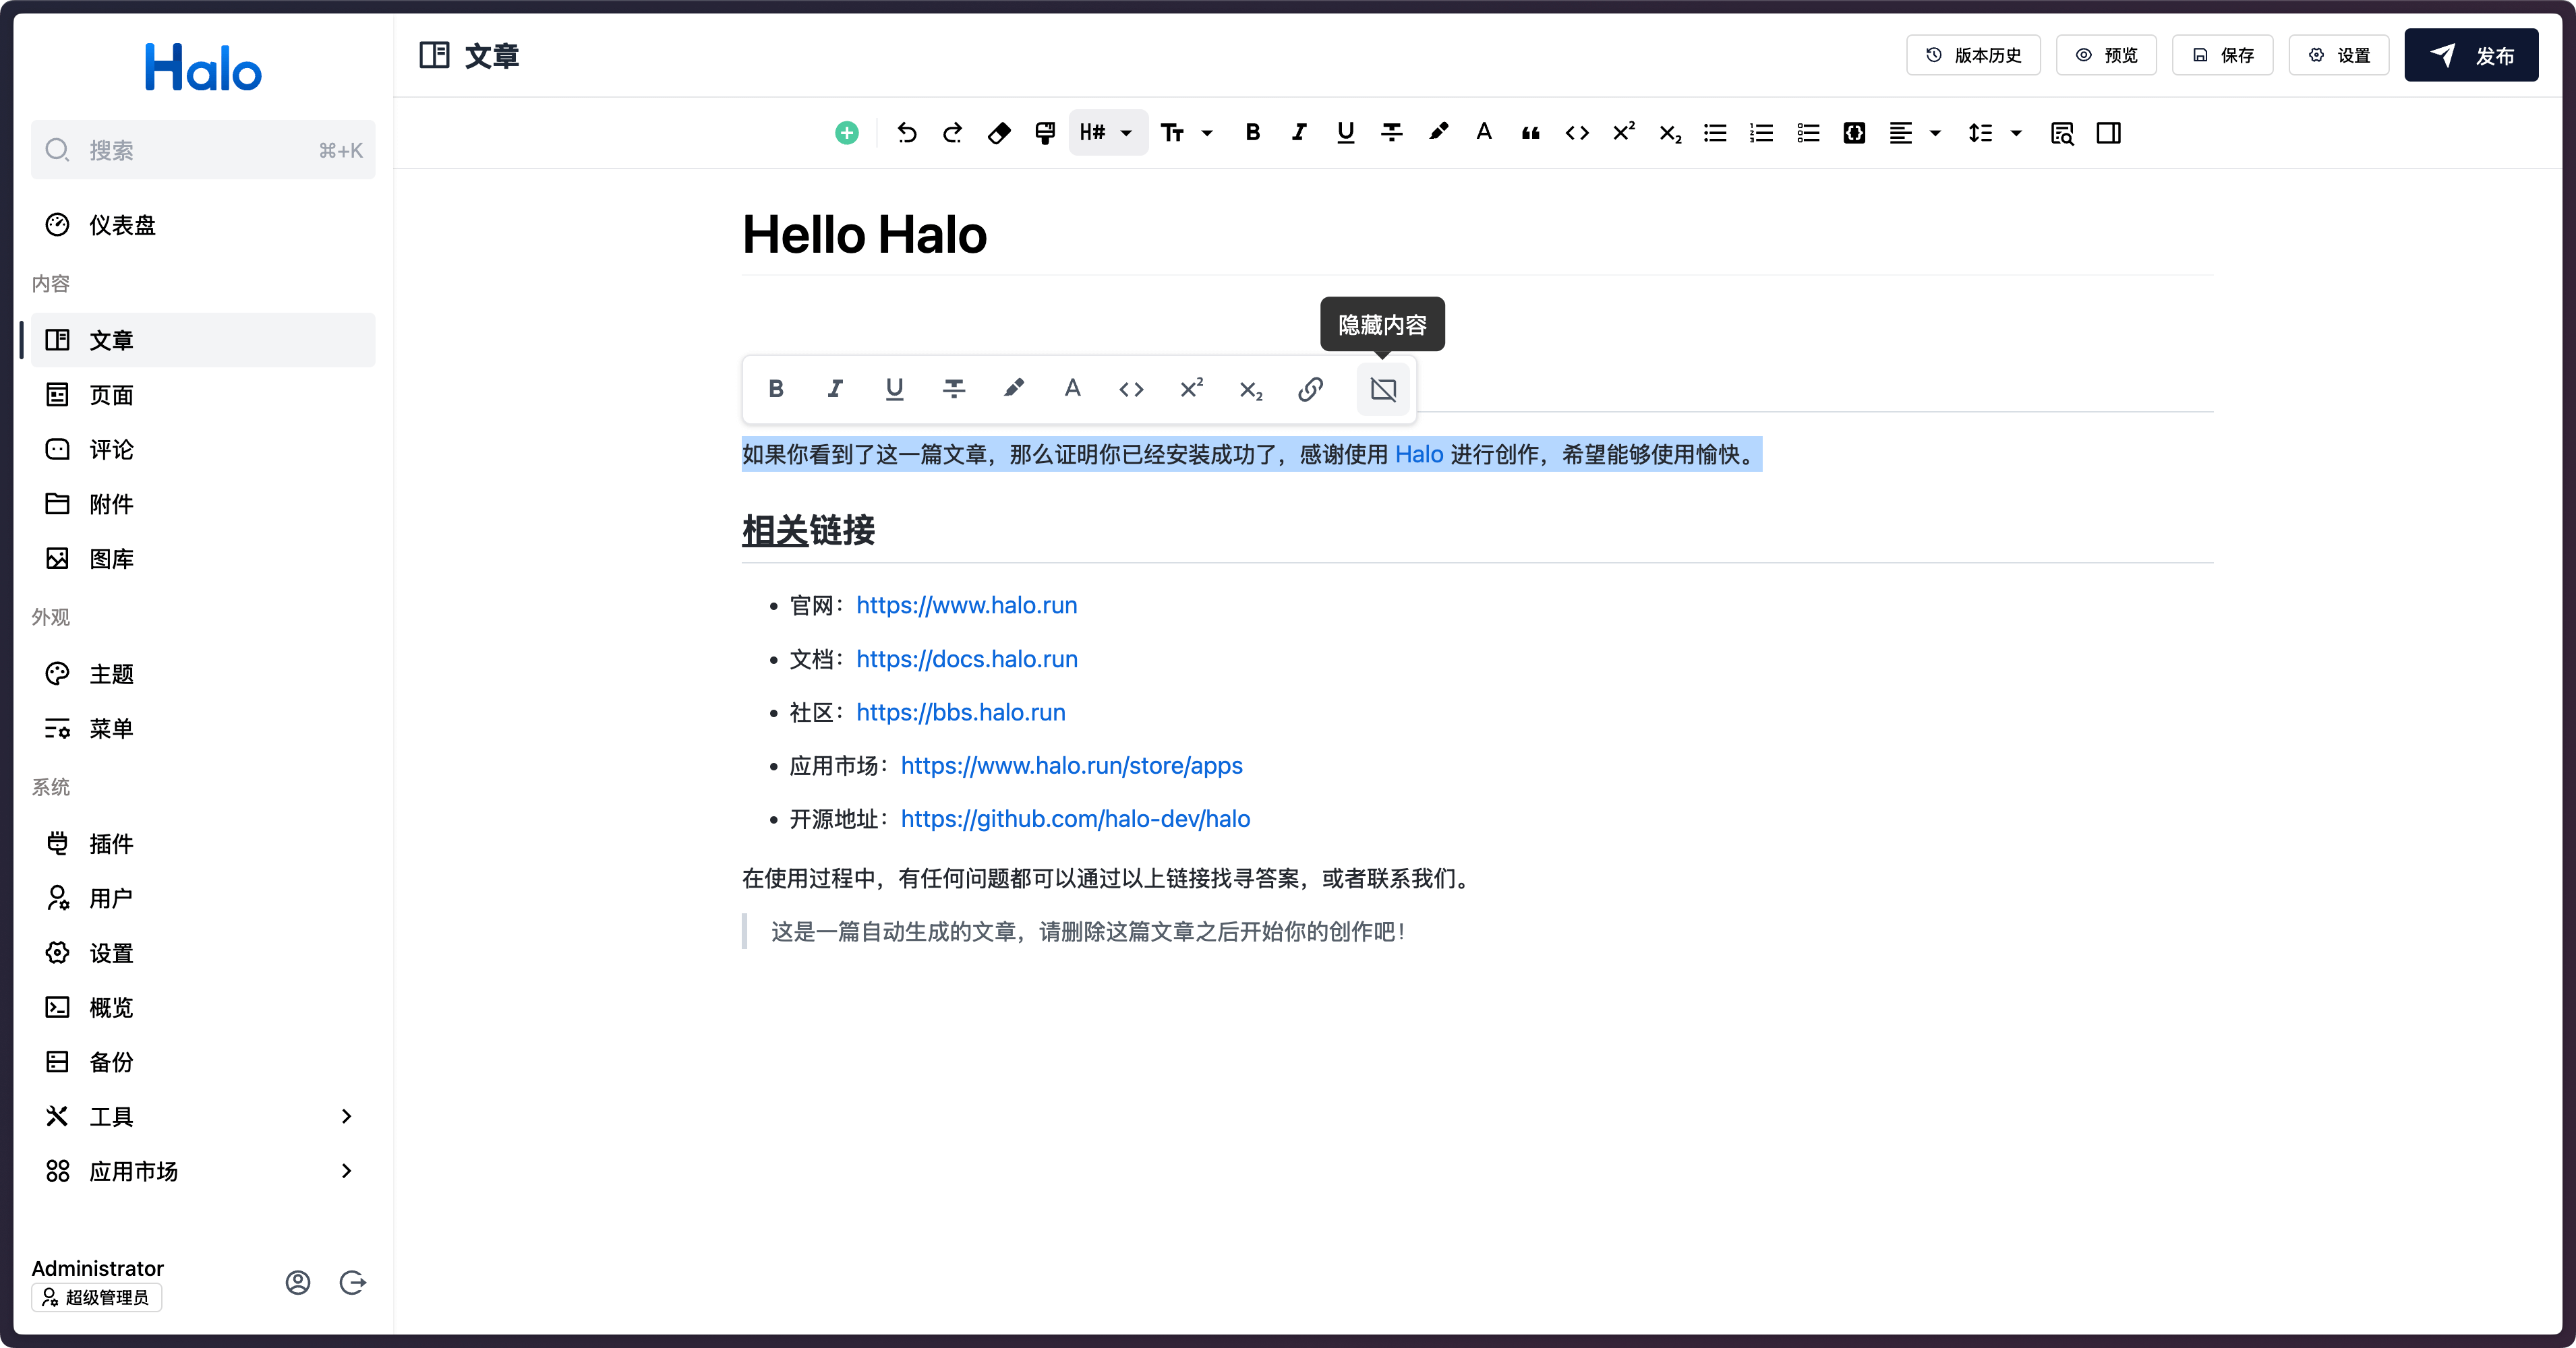Screen dimensions: 2576x1348
Task: Open 插件 plugins in sidebar
Action: pos(203,843)
